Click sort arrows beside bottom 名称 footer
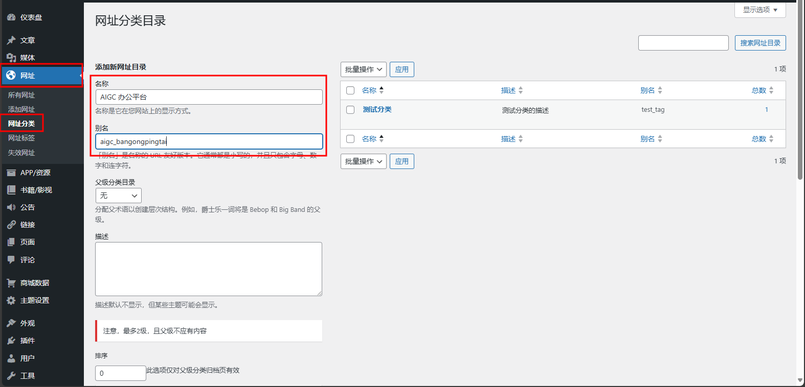Viewport: 805px width, 387px height. (382, 139)
